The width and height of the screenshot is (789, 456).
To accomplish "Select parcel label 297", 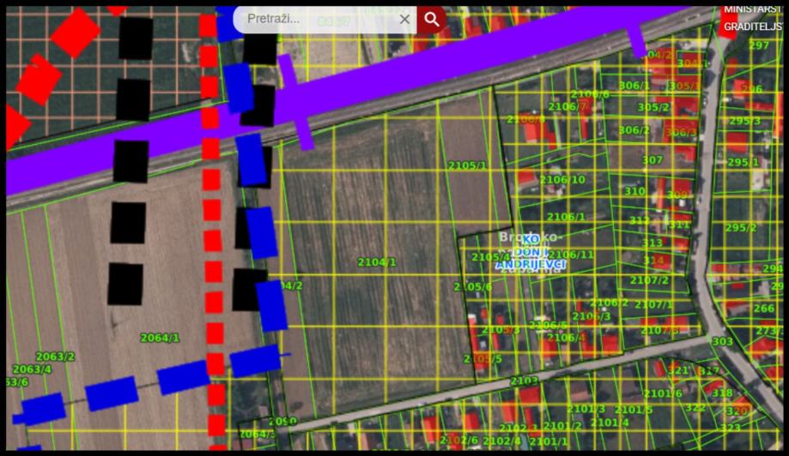I will [759, 45].
